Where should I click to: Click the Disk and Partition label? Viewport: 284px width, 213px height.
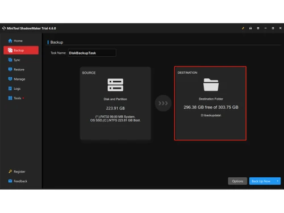pyautogui.click(x=115, y=99)
